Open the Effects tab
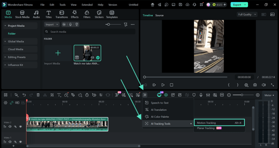This screenshot has height=148, width=279. point(74,14)
